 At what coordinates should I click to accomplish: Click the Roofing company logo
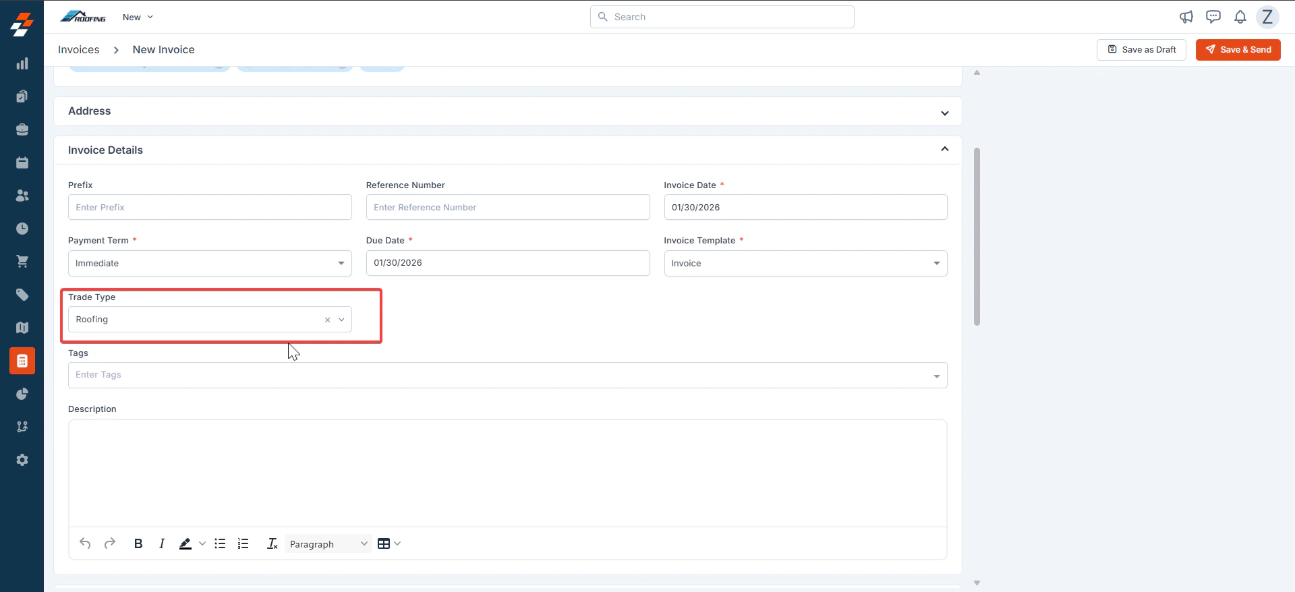(83, 17)
